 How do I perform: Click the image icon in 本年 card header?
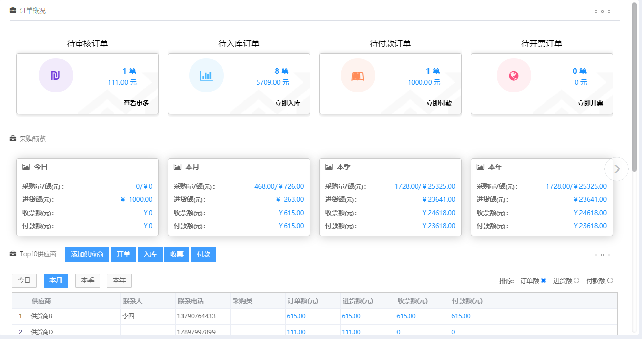[x=480, y=167]
